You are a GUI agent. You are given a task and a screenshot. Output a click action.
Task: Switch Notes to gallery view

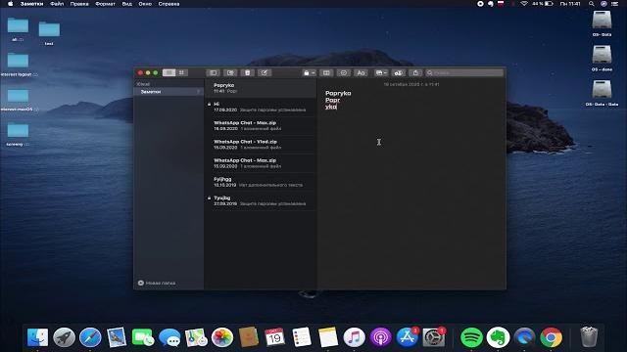(x=182, y=72)
